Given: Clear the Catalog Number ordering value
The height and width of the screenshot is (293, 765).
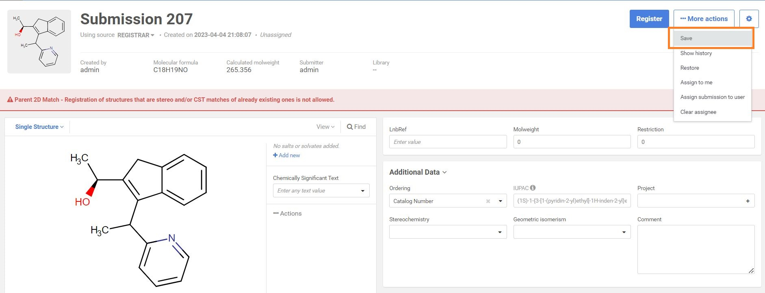Looking at the screenshot, I should (x=488, y=201).
